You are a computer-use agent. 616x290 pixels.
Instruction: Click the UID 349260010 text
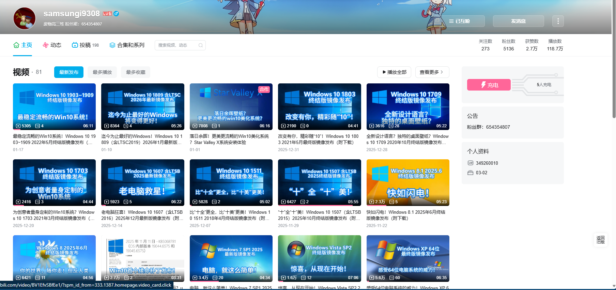click(x=487, y=163)
